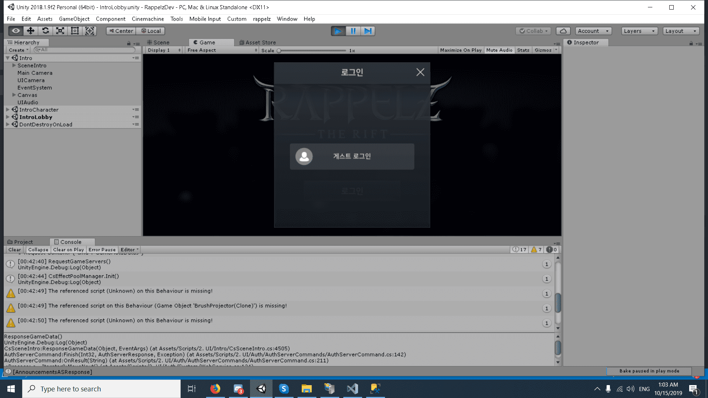Toggle Collapse in the Console
This screenshot has width=708, height=398.
pyautogui.click(x=38, y=249)
